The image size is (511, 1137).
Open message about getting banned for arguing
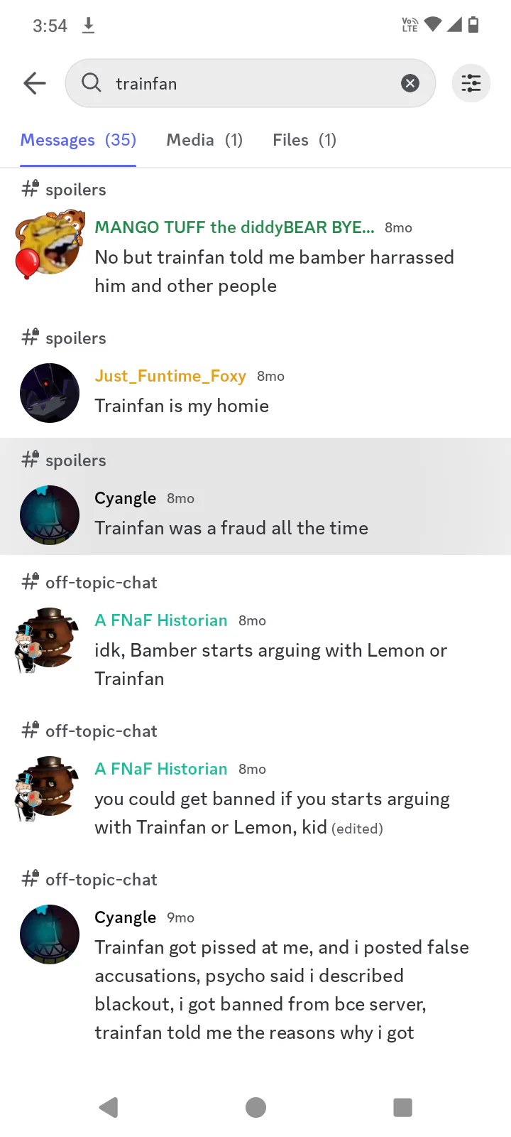tap(272, 813)
